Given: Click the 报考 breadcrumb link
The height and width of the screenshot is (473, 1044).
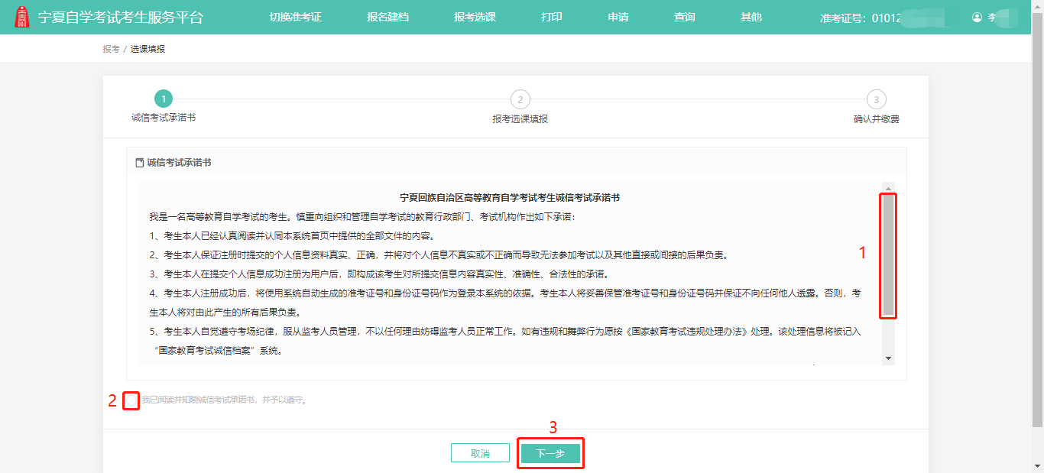Looking at the screenshot, I should 111,49.
